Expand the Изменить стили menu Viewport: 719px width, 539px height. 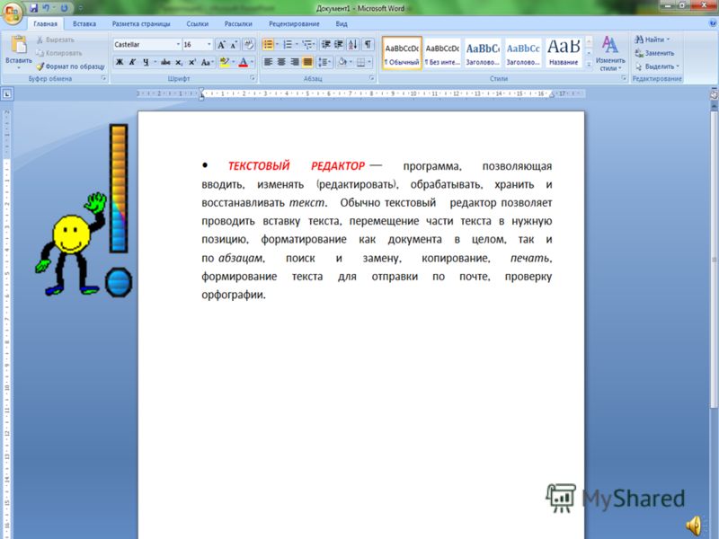[x=610, y=54]
